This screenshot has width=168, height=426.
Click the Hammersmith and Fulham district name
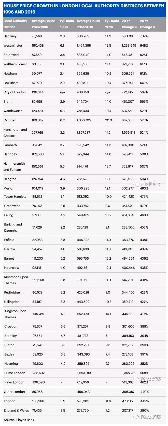[14, 166]
